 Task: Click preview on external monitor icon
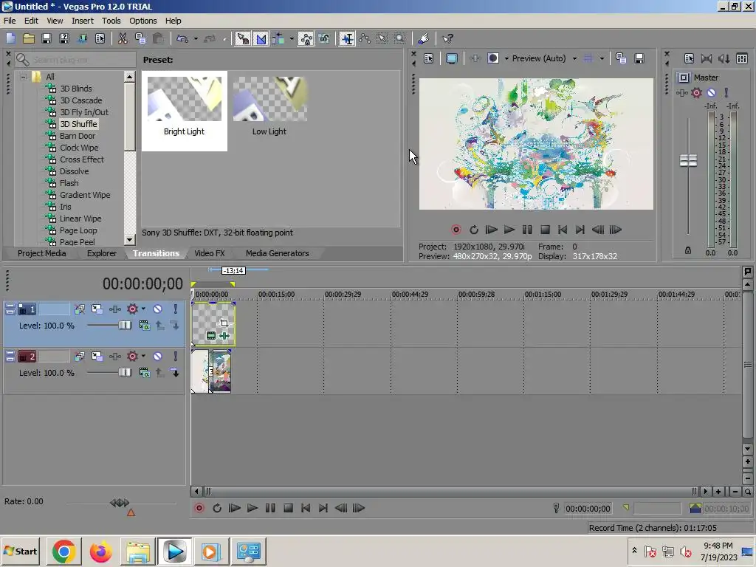451,58
